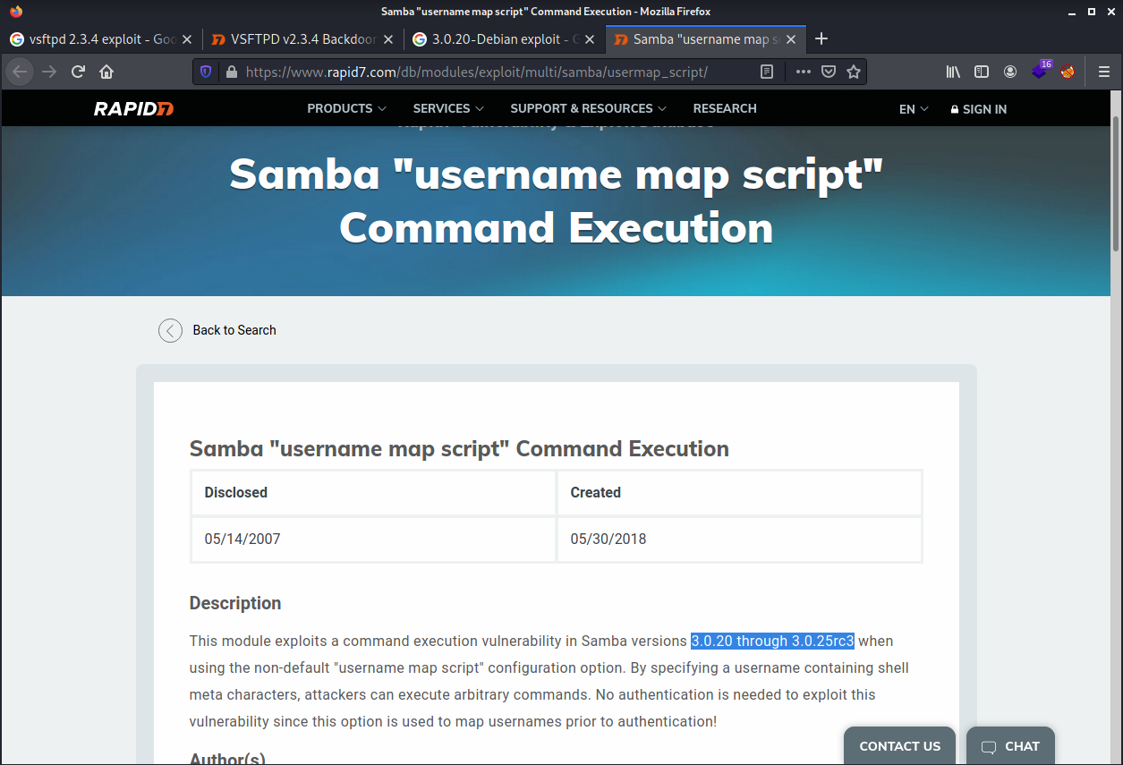
Task: Open the EN language dropdown
Action: click(x=914, y=109)
